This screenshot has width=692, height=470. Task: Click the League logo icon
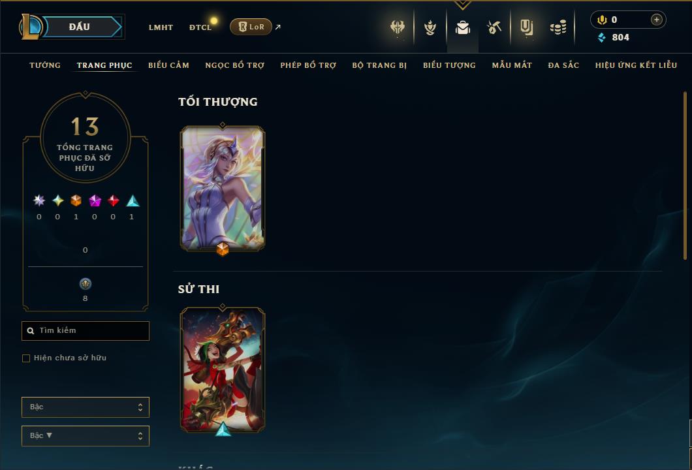[31, 27]
